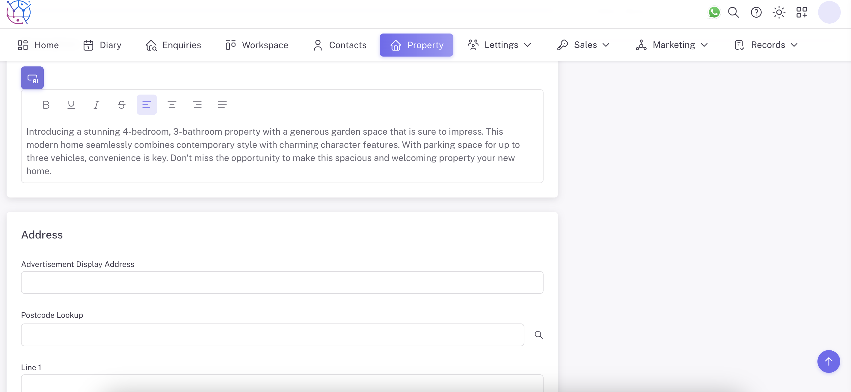The width and height of the screenshot is (851, 392).
Task: Click the scroll-to-top arrow button
Action: coord(828,361)
